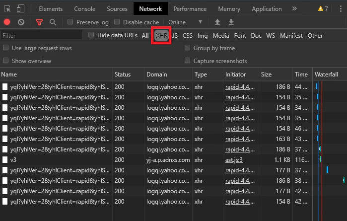The height and width of the screenshot is (221, 347).
Task: Click the waterfall bar of the v3 request
Action: [x=321, y=159]
